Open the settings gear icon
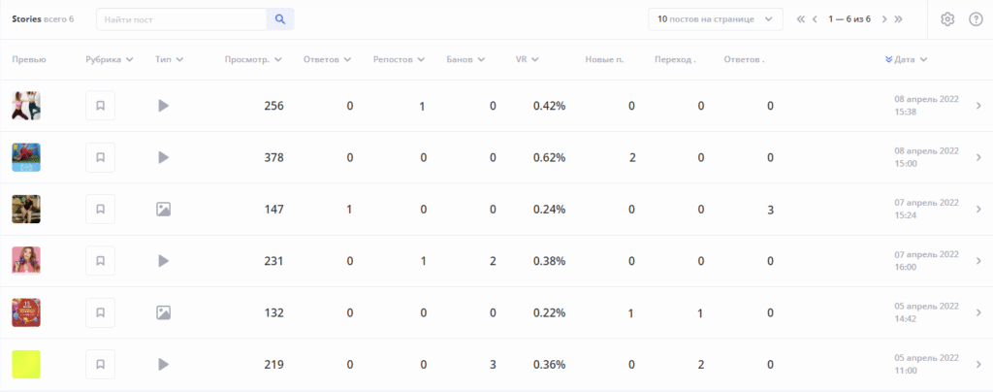993x392 pixels. pos(947,18)
